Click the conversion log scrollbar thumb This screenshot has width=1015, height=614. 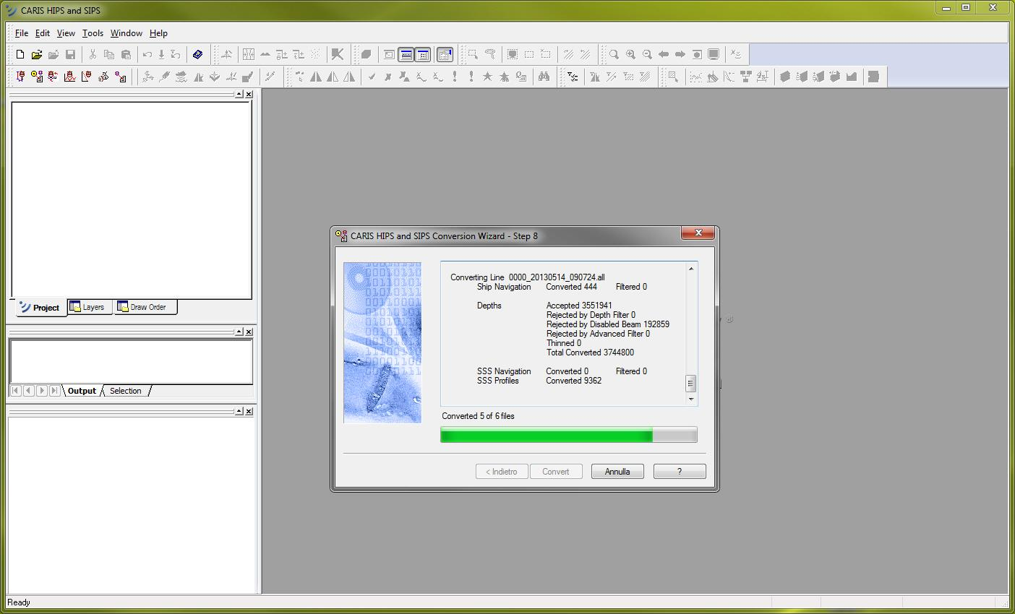point(691,384)
